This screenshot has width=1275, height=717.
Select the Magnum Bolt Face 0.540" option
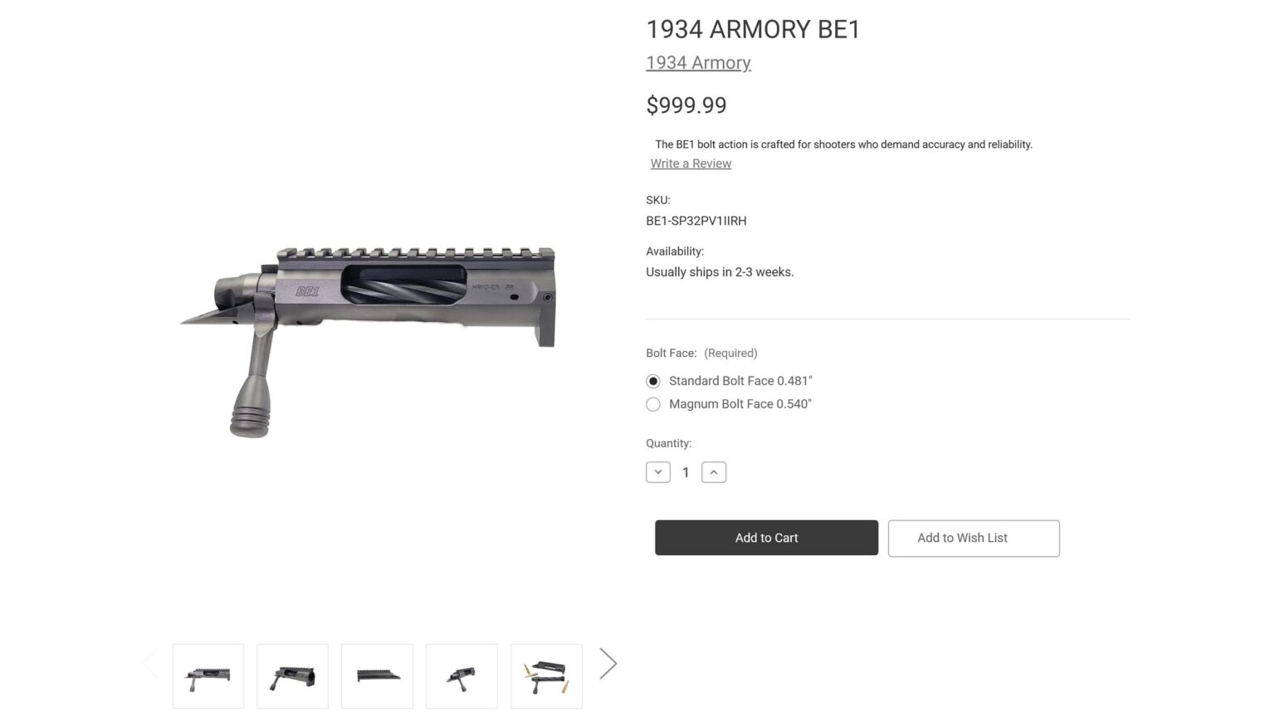653,404
